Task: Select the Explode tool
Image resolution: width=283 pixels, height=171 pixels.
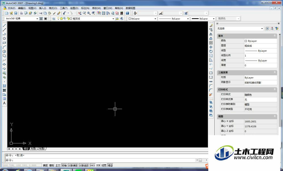Action: (211, 95)
